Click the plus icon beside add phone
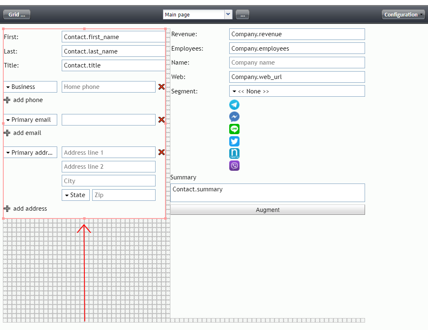 coord(7,100)
